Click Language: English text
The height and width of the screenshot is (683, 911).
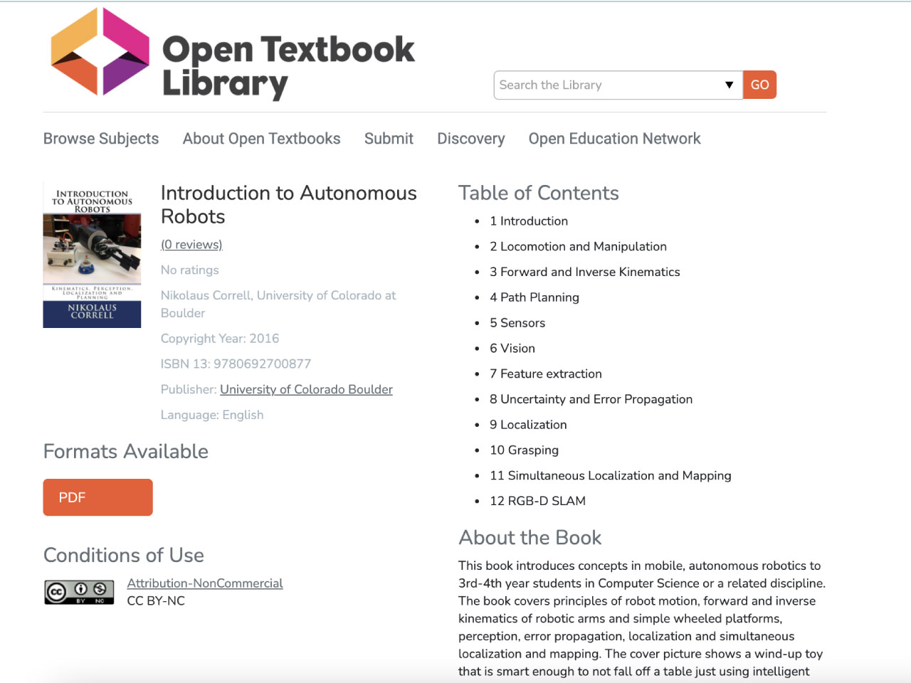click(212, 415)
